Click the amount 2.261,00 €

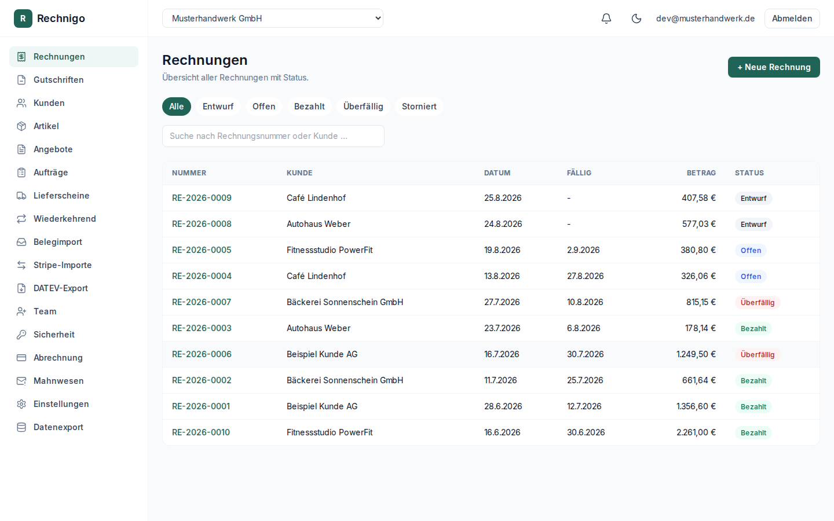point(696,432)
